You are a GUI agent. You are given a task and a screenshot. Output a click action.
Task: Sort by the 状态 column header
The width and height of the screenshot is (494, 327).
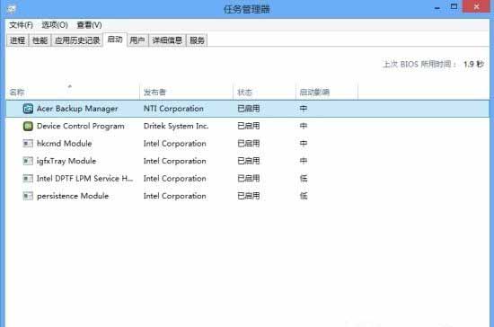click(x=264, y=93)
